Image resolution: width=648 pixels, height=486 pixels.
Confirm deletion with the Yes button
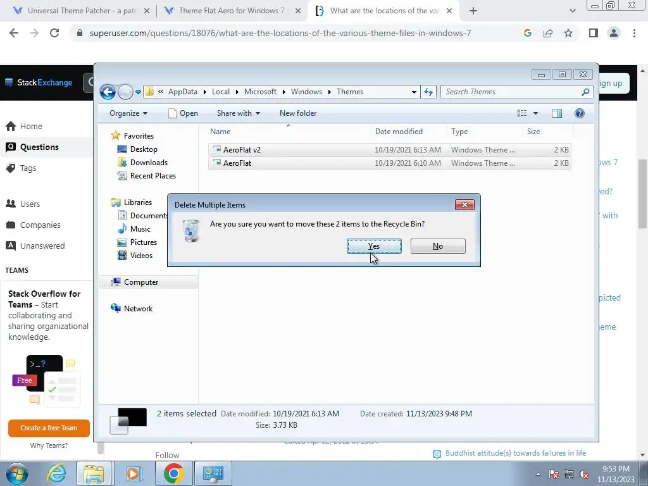pyautogui.click(x=374, y=246)
